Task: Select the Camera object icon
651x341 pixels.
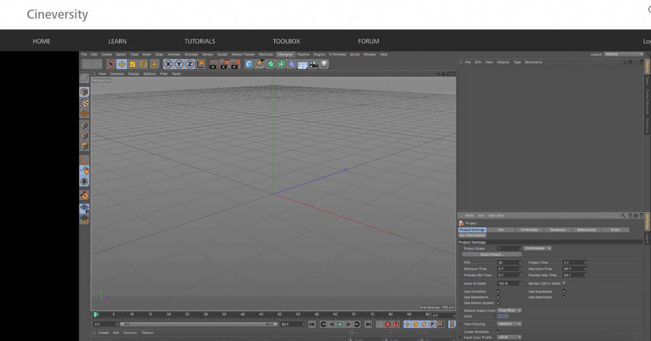Action: coord(312,64)
